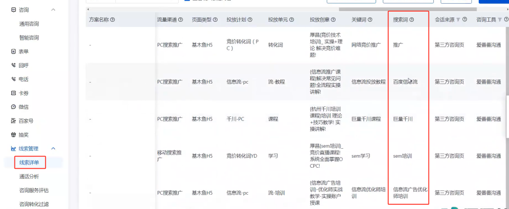The width and height of the screenshot is (509, 209).
Task: Click the help icon beside 会话来源
Action: (x=465, y=20)
